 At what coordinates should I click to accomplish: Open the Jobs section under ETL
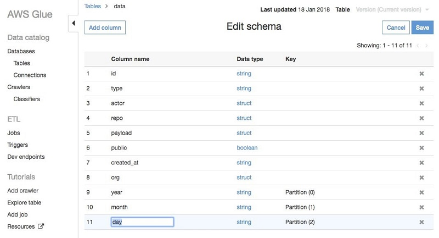coord(14,133)
